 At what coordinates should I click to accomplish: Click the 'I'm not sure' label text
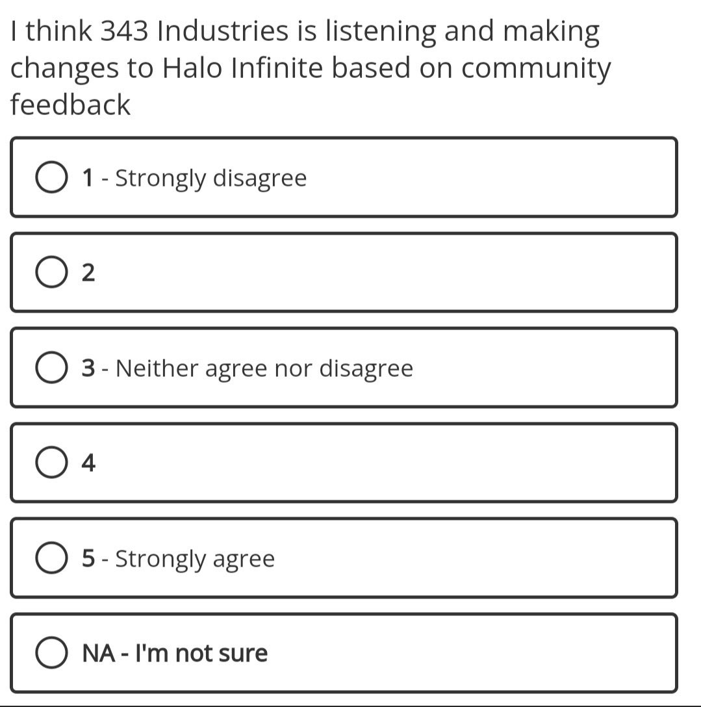201,654
